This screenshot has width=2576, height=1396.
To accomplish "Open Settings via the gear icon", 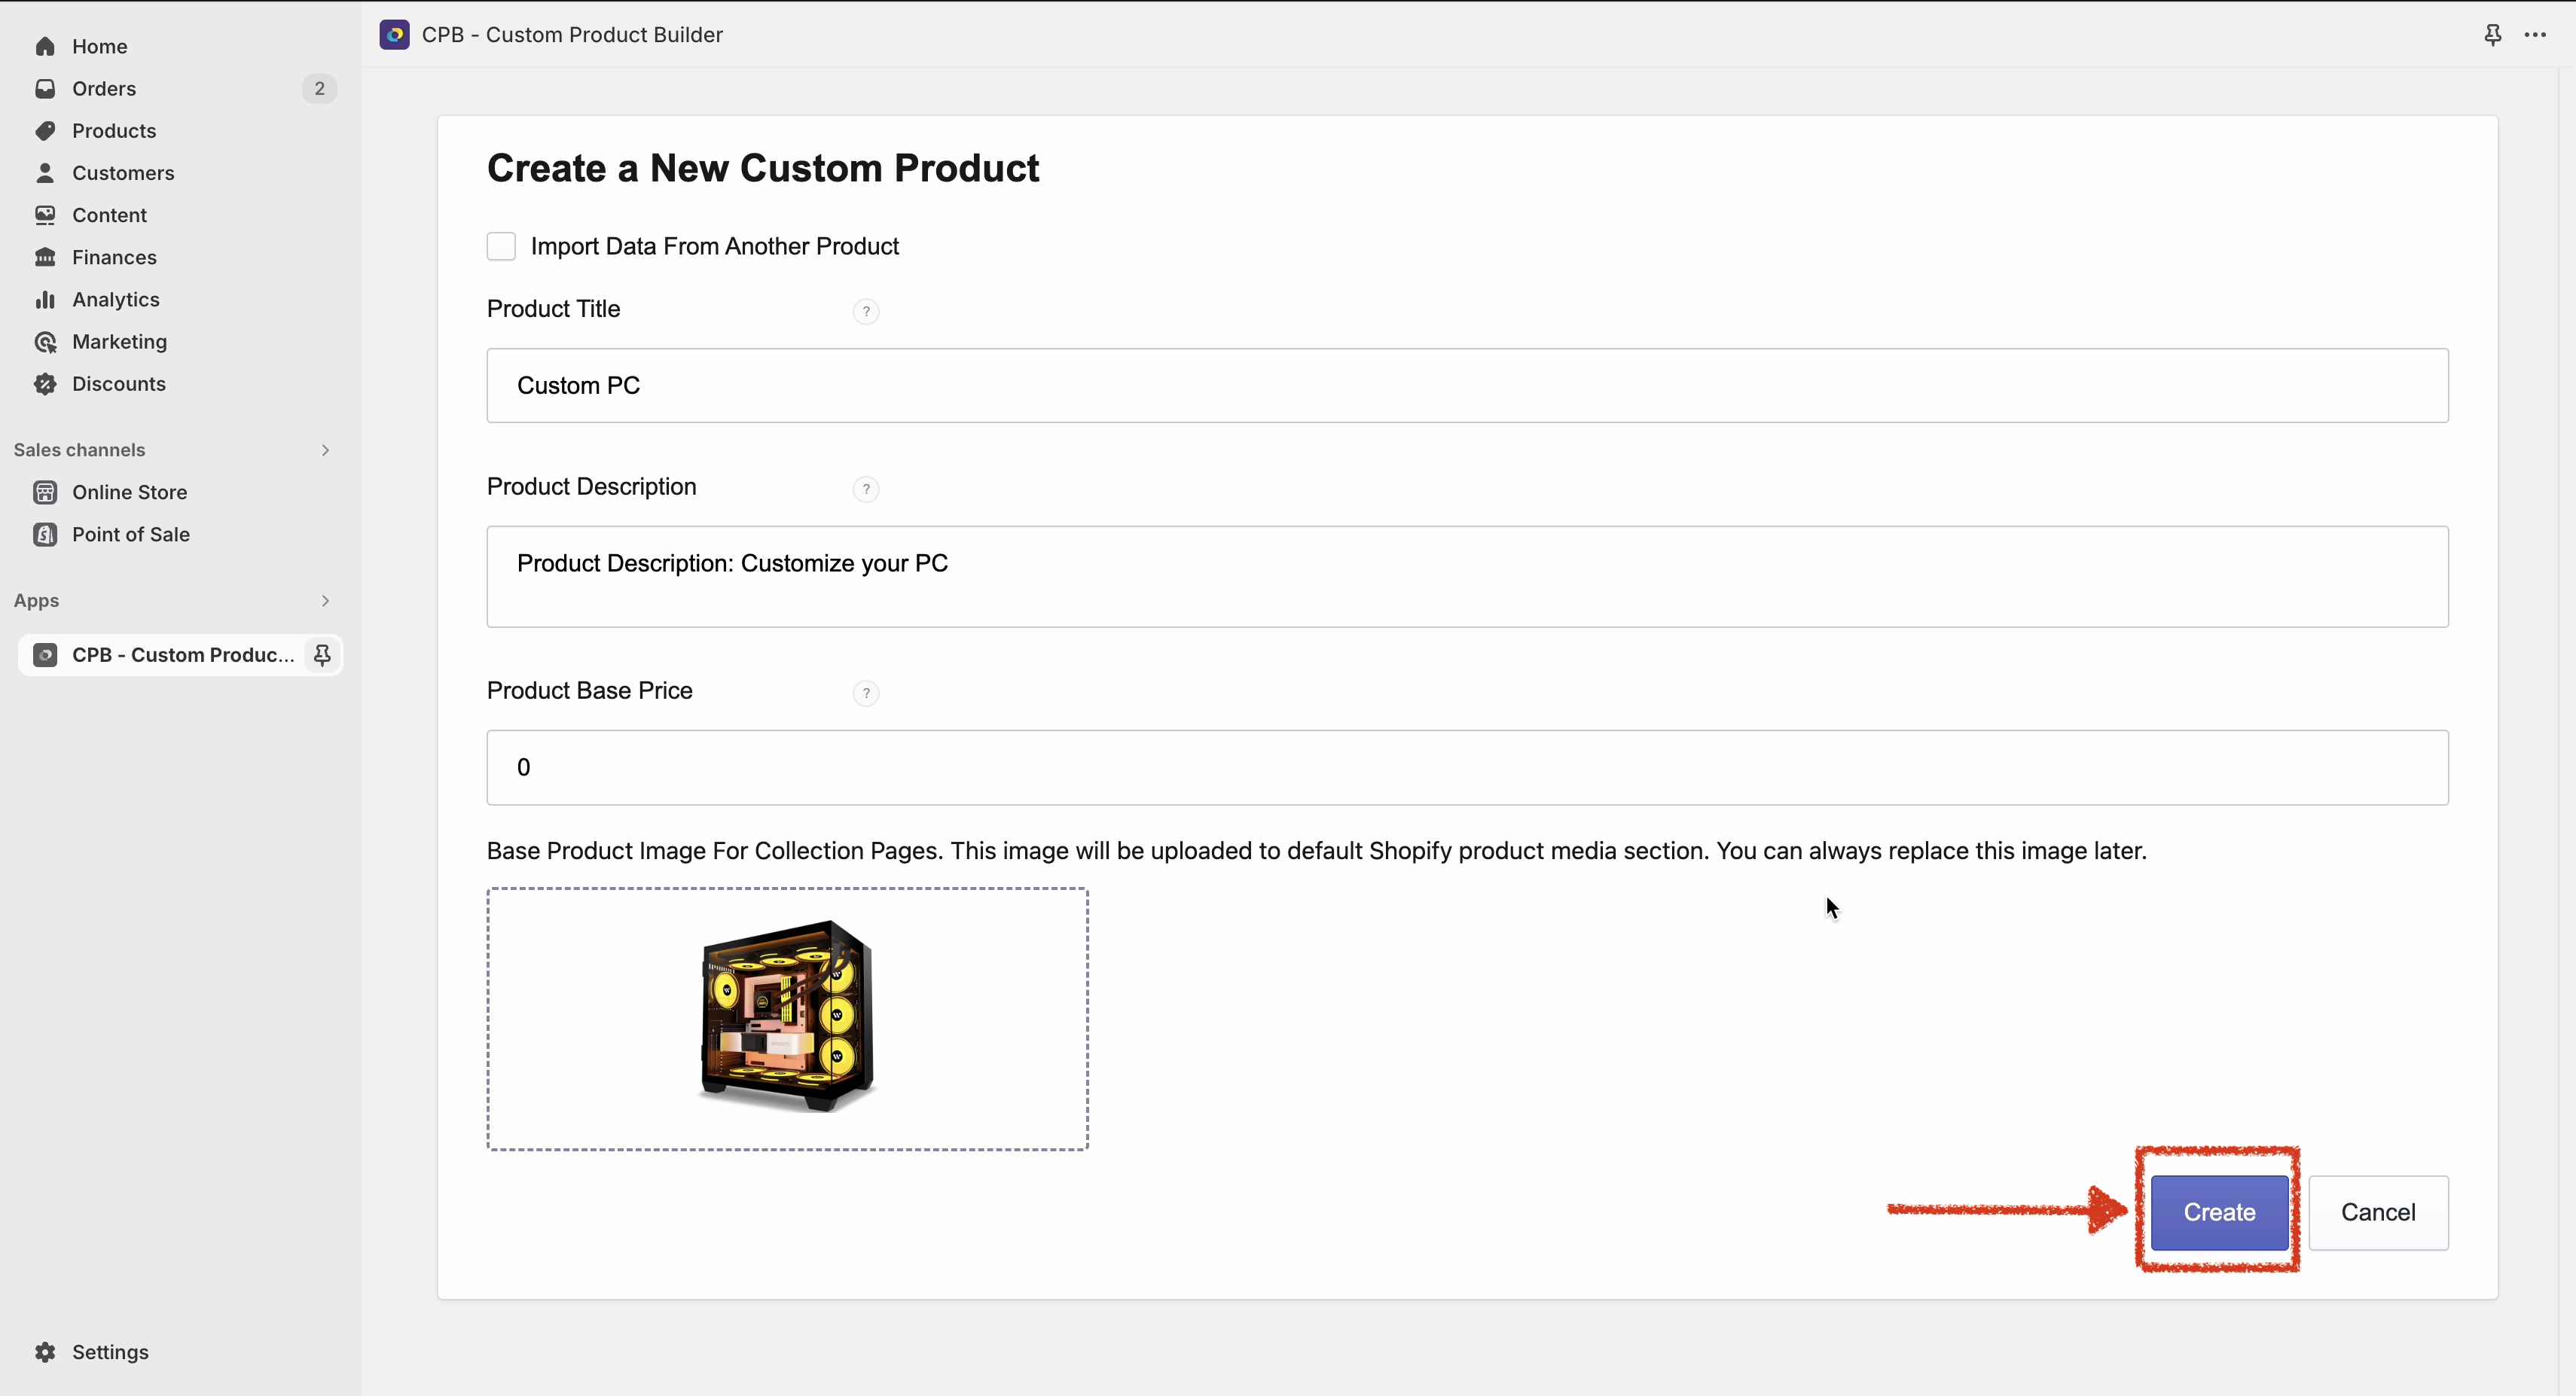I will pos(45,1352).
